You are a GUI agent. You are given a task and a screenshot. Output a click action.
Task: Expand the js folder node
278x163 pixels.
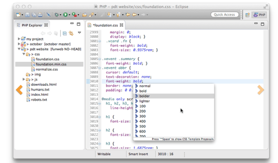coord(24,79)
